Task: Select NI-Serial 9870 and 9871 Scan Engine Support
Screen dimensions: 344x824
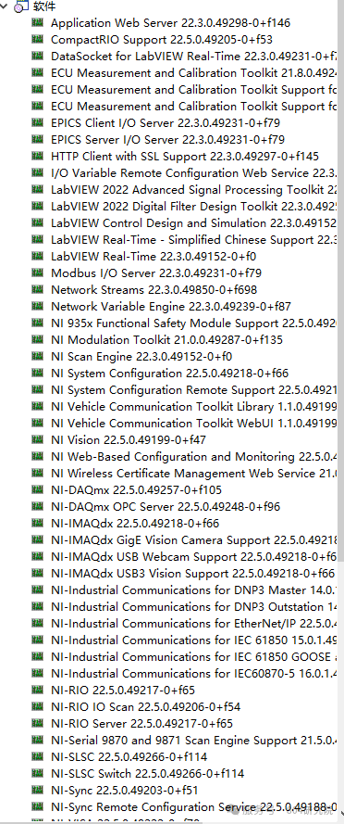Action: (x=194, y=740)
